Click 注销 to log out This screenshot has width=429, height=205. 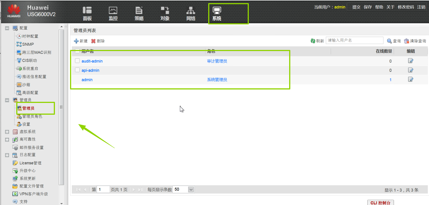tap(421, 7)
